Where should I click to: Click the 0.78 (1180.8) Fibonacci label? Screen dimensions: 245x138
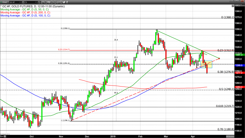point(226,129)
